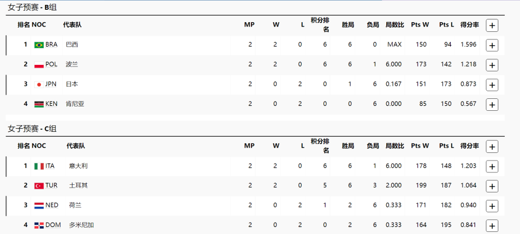Expand Netherlands row plus button
520x234 pixels.
[x=492, y=206]
